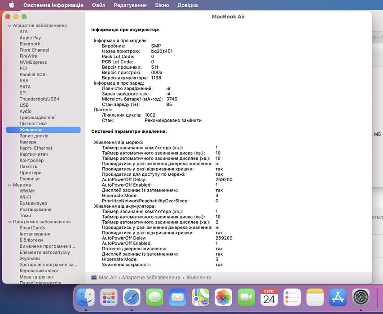Click Mac Air label in path bar

tap(108, 278)
